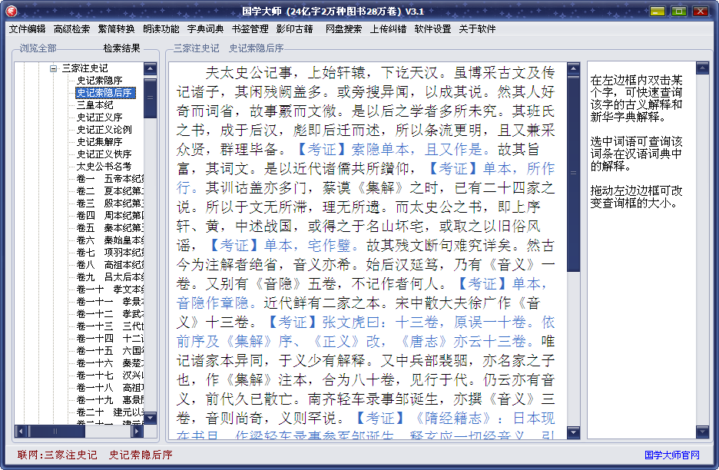719x470 pixels.
Task: Select 卷八 高祖本纪 chapter
Action: [110, 265]
